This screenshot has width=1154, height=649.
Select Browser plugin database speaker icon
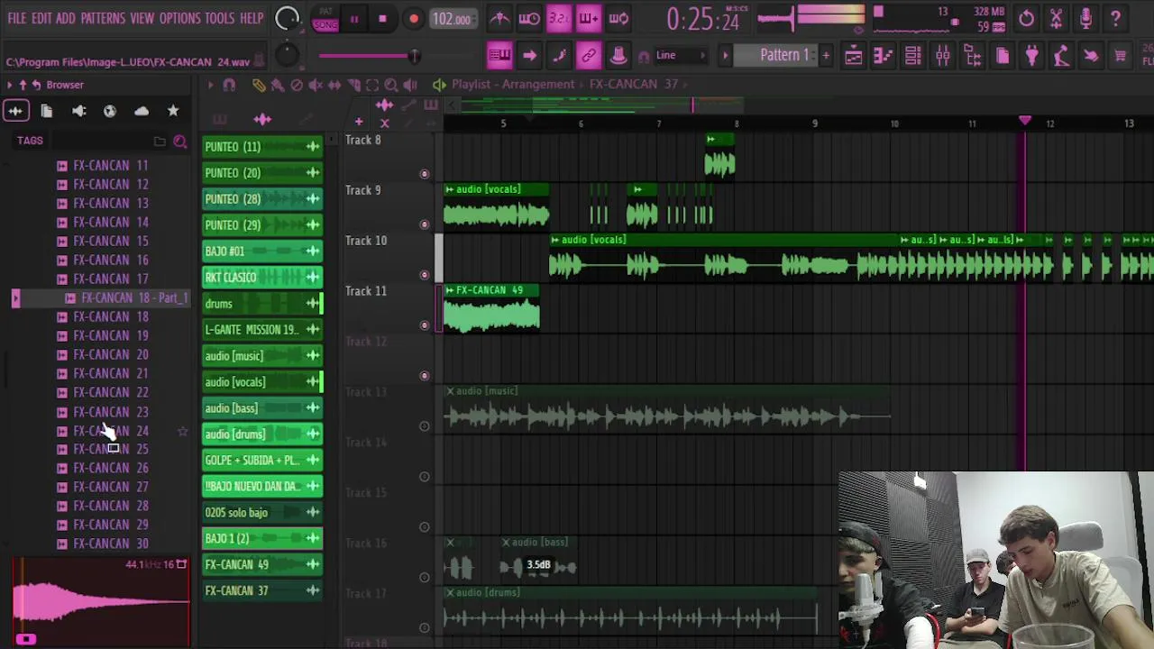(78, 111)
